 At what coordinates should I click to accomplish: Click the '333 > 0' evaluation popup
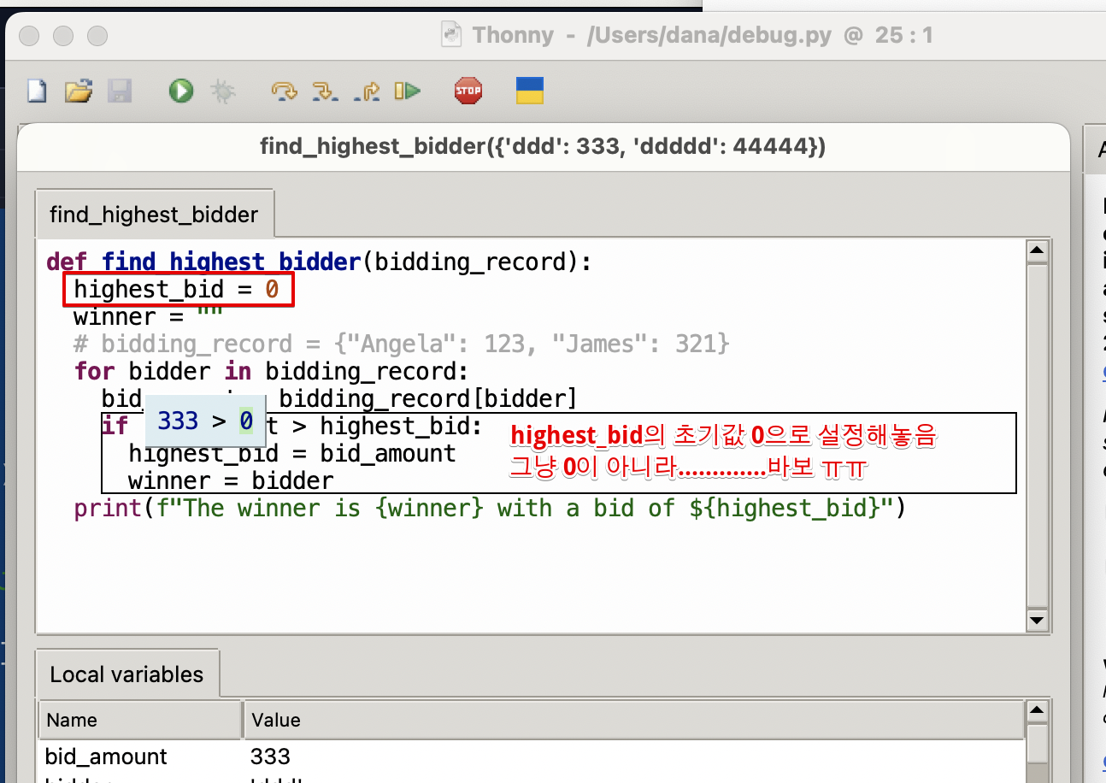pyautogui.click(x=205, y=421)
